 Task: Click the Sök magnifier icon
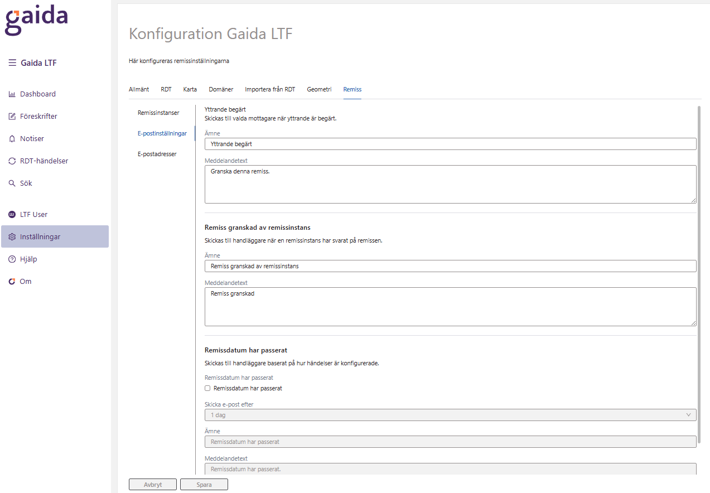(x=12, y=183)
